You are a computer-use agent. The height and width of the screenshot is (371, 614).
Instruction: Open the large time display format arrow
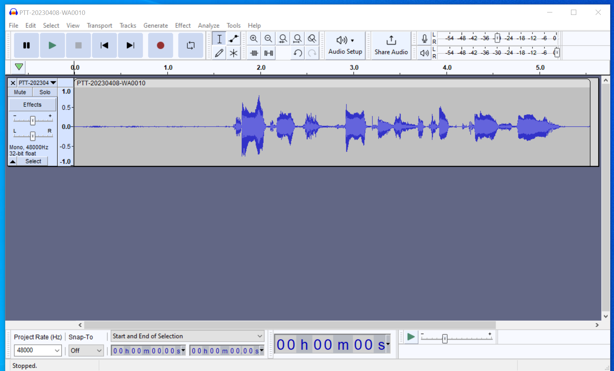tap(388, 344)
